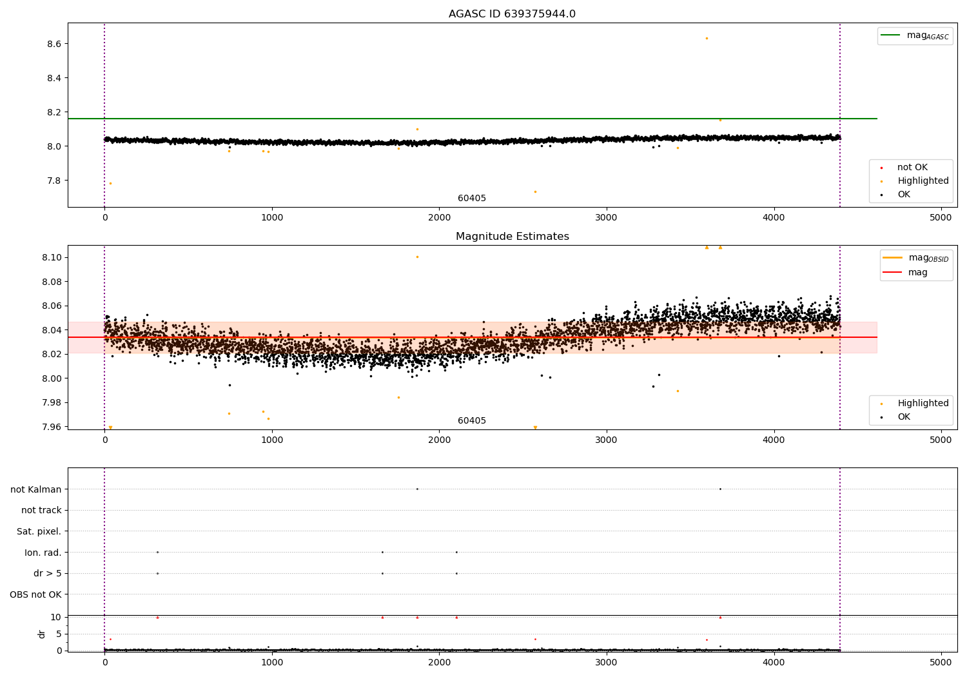Click the orange line sample beside mag OBSID legend

pos(893,258)
